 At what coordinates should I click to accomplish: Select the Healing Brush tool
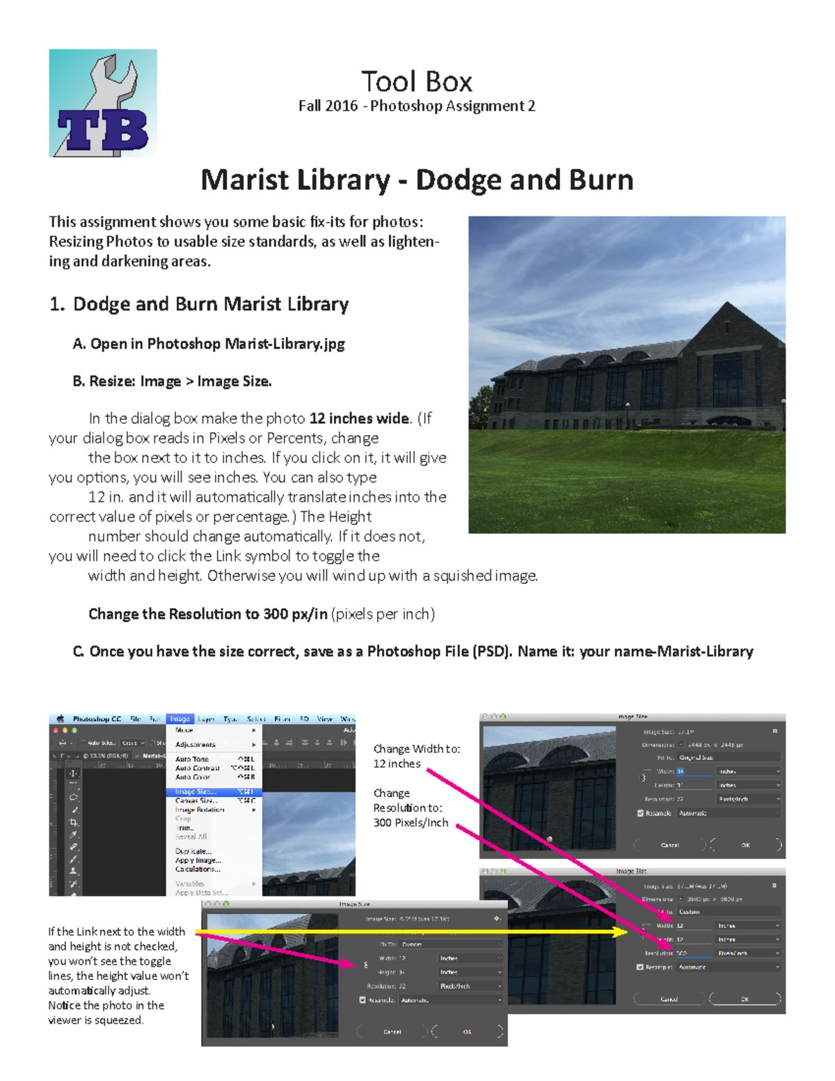(x=73, y=846)
